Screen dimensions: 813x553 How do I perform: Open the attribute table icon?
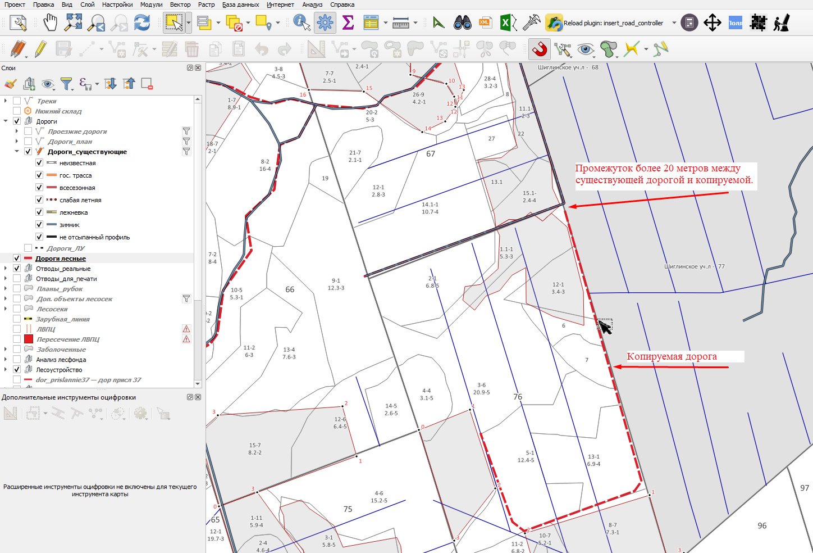[x=371, y=23]
